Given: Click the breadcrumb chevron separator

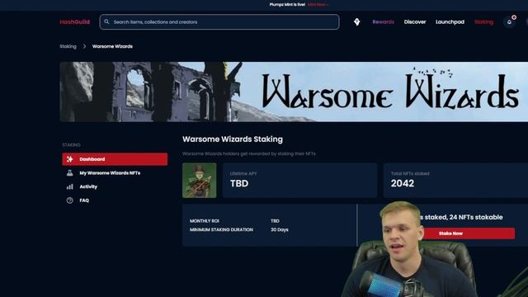Looking at the screenshot, I should tap(84, 46).
